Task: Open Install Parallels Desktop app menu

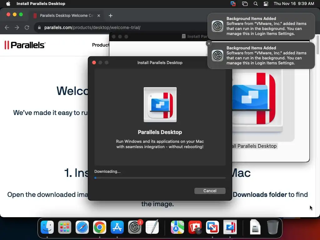Action: click(41, 3)
